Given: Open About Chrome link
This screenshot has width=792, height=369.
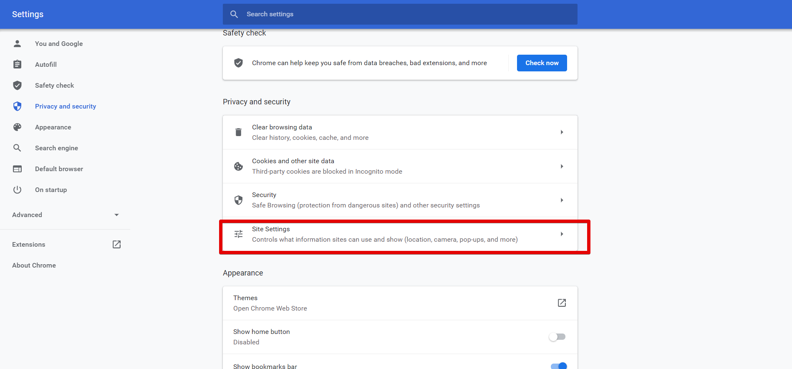Looking at the screenshot, I should click(x=34, y=265).
